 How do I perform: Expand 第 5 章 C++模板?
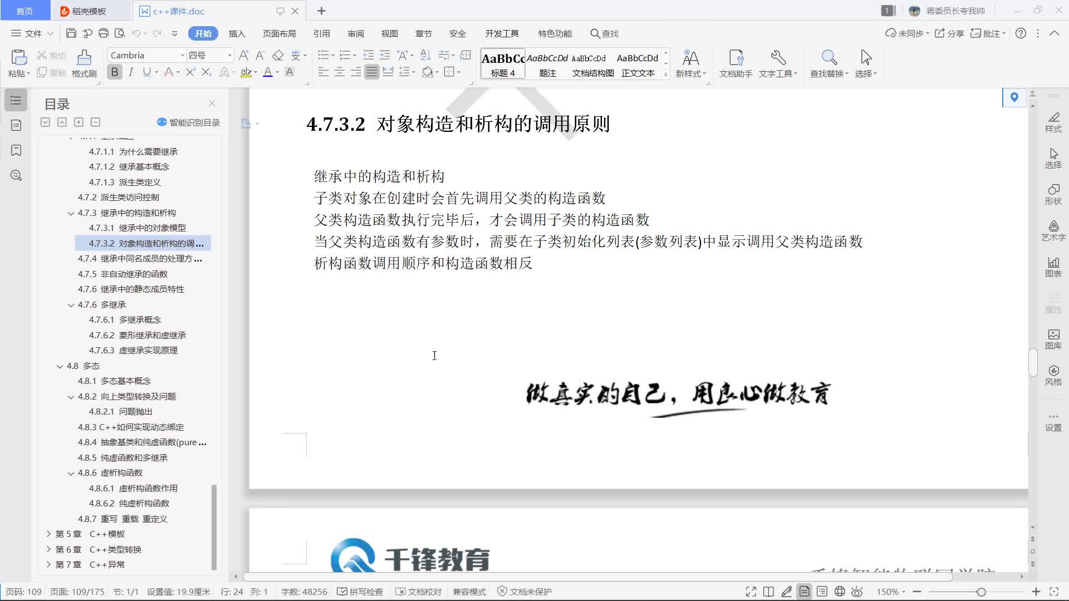pyautogui.click(x=48, y=534)
